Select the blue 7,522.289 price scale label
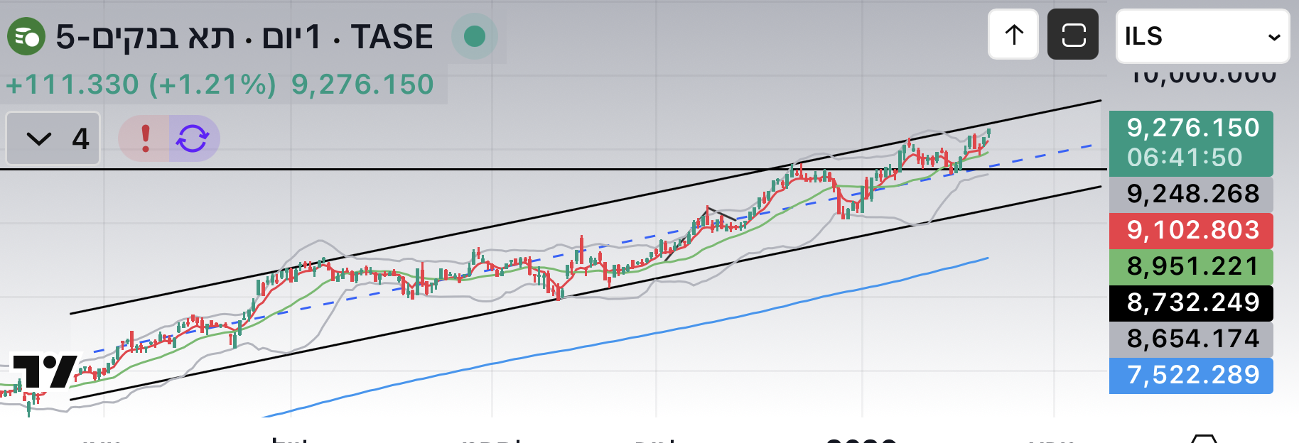The image size is (1299, 443). pyautogui.click(x=1191, y=375)
